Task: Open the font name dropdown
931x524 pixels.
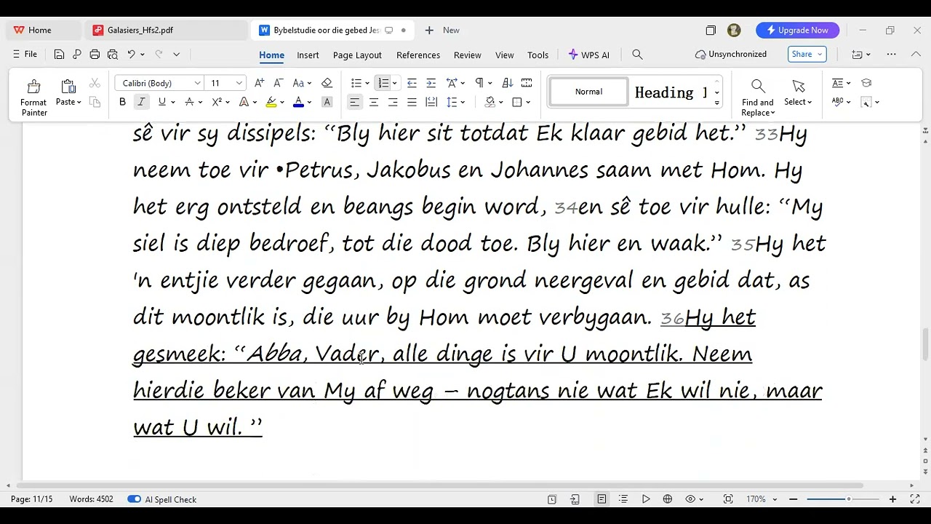Action: 197,83
